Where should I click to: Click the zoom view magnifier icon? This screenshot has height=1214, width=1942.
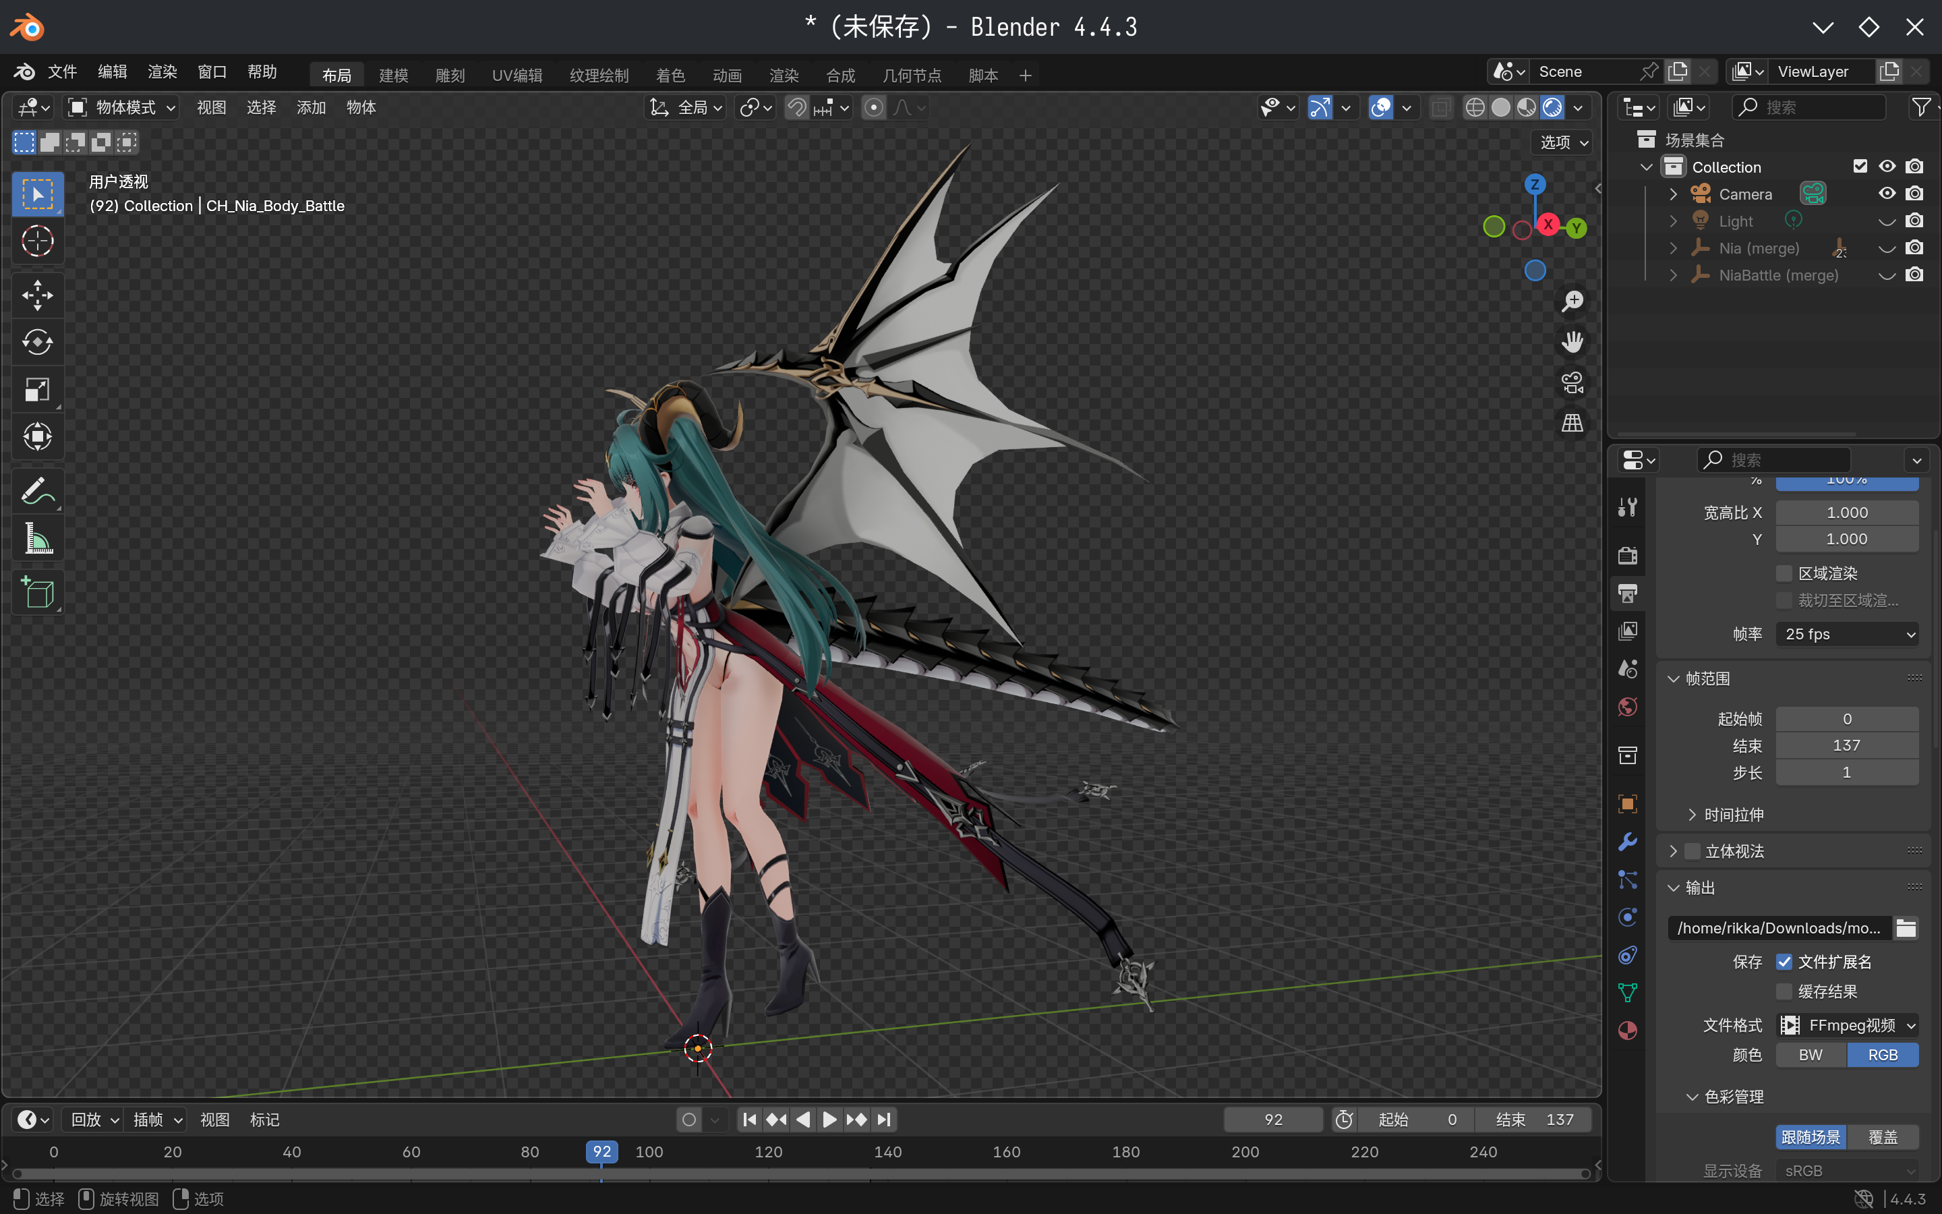(1572, 301)
